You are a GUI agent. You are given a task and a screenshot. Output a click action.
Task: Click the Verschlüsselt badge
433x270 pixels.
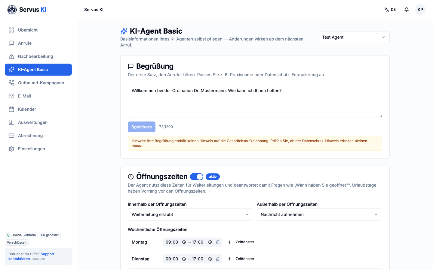(17, 243)
